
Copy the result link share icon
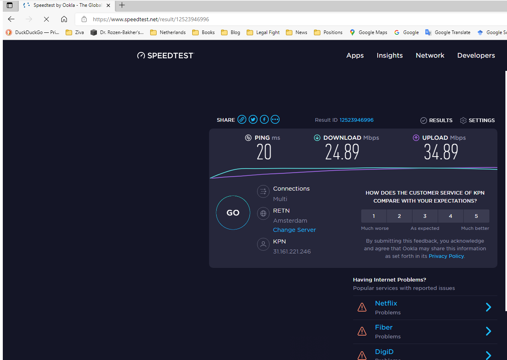pos(242,119)
